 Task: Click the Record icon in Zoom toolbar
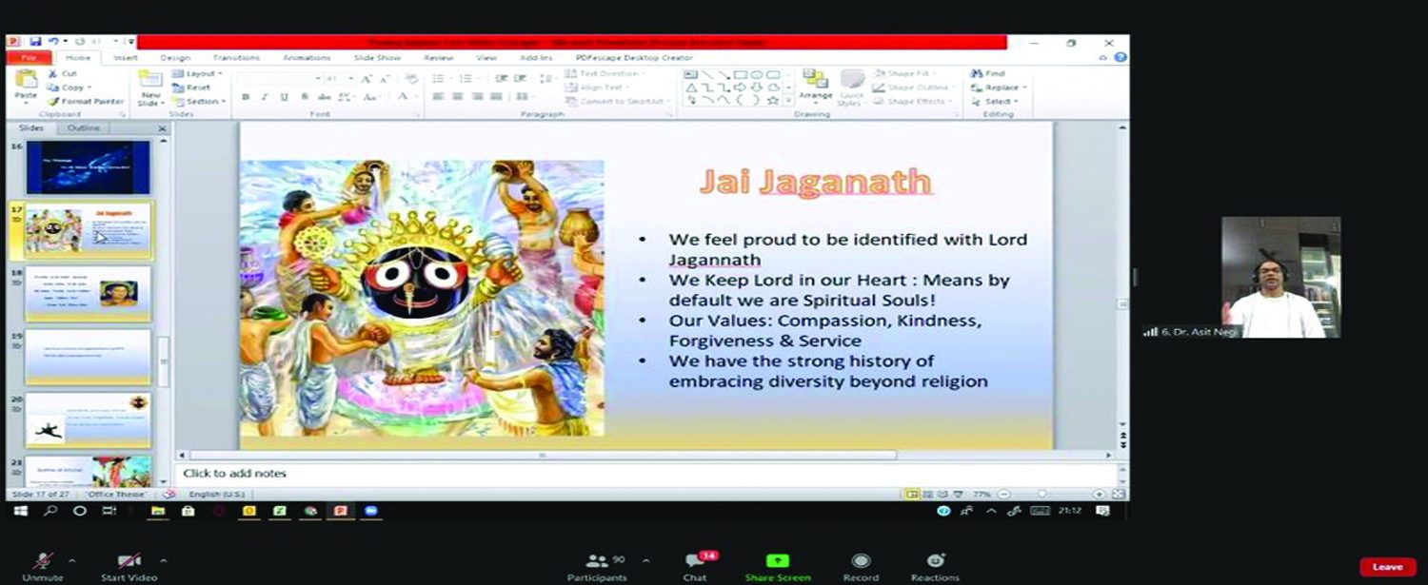[861, 563]
